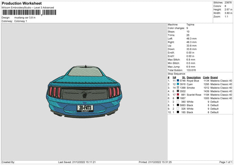Click thread code 1134
This screenshot has width=234, height=165.
206,81
